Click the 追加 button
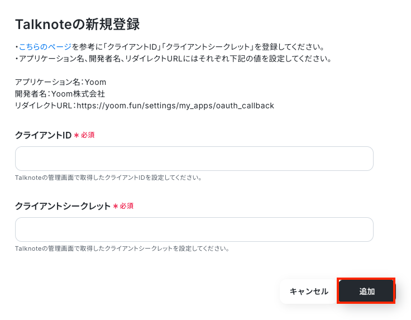411x320 pixels. pyautogui.click(x=366, y=291)
